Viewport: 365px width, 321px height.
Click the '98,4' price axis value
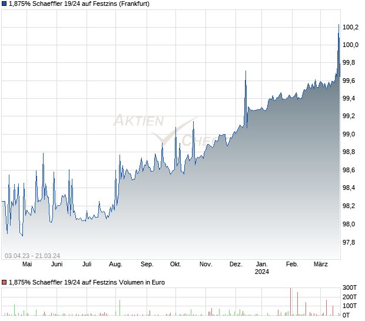tap(349, 188)
